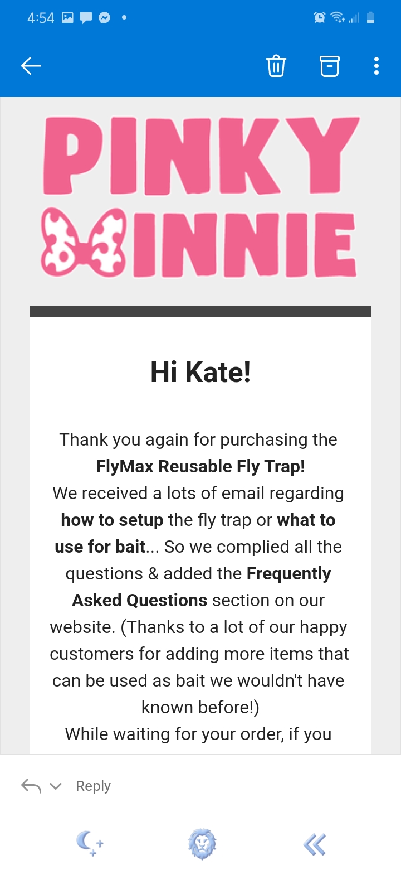Tap the Frequently Asked Questions text
401x870 pixels.
[x=202, y=587]
